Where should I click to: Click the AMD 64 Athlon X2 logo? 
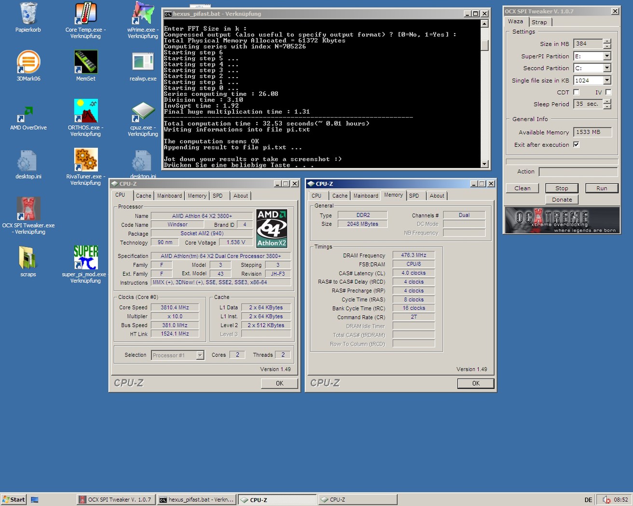pos(272,228)
